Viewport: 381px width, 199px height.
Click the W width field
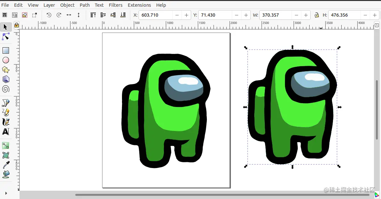pyautogui.click(x=276, y=15)
